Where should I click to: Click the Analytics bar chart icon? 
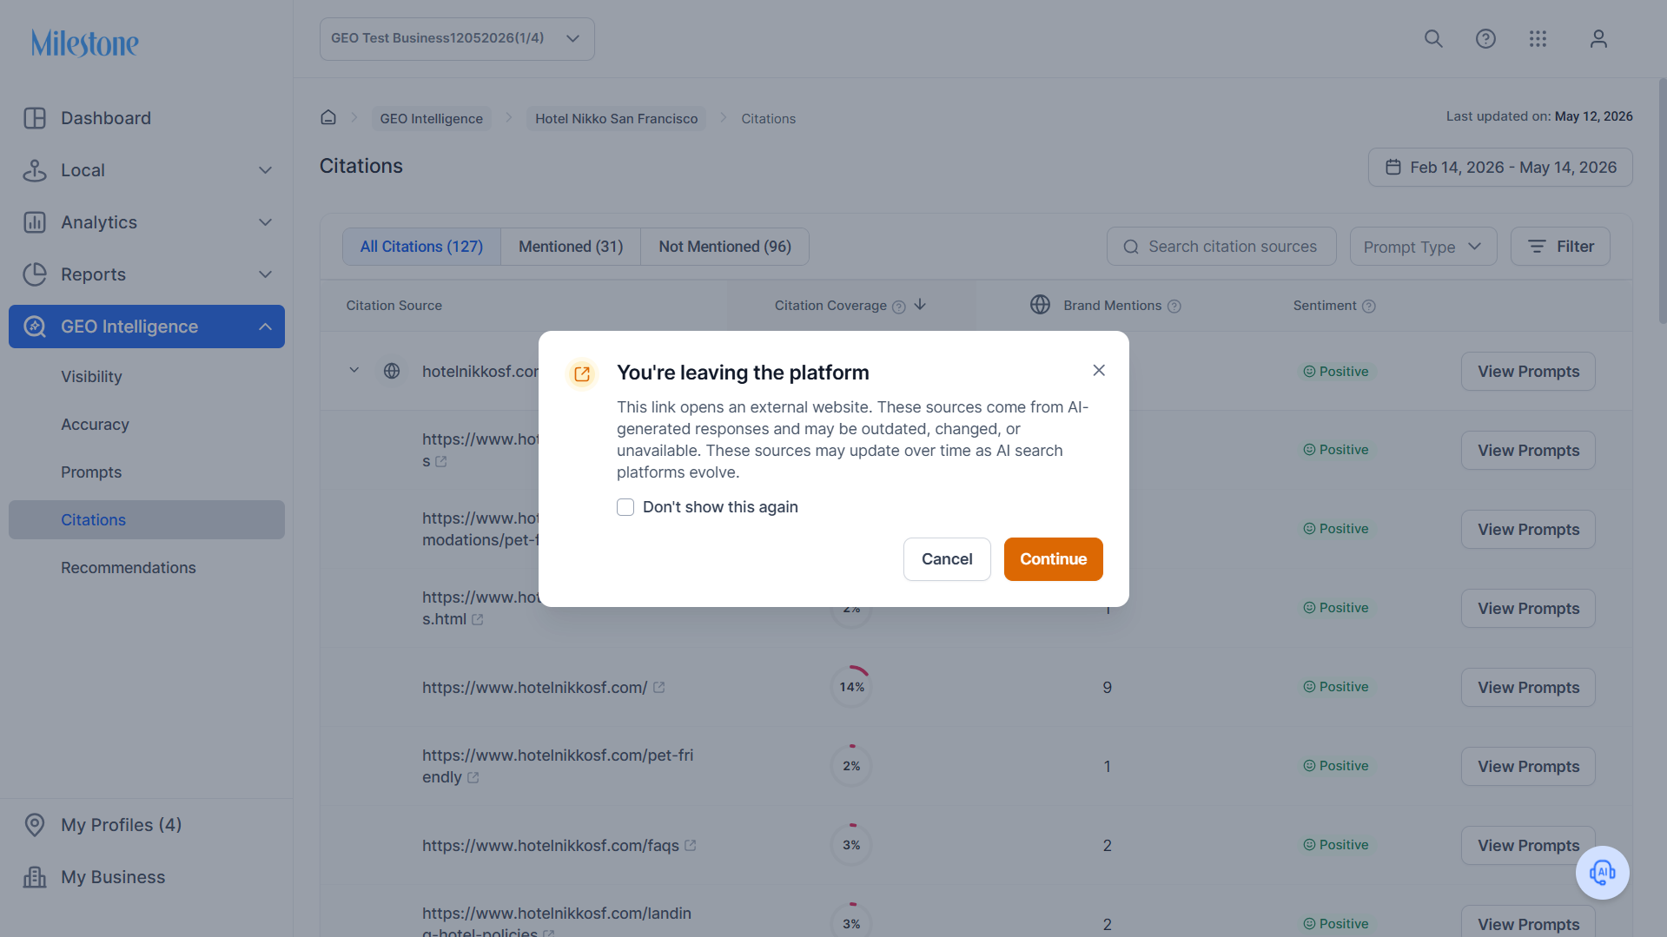click(x=35, y=222)
